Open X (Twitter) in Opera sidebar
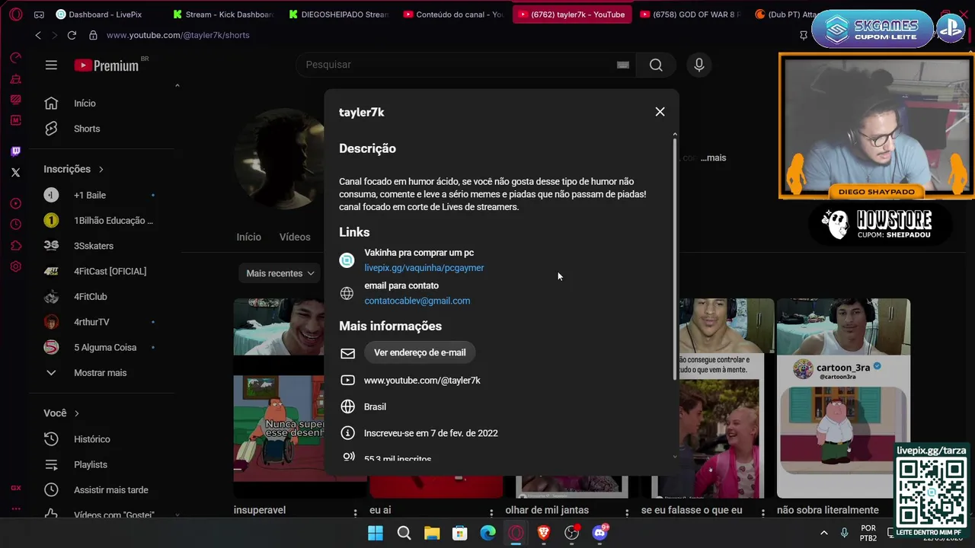Screen dimensions: 975x548 15,173
